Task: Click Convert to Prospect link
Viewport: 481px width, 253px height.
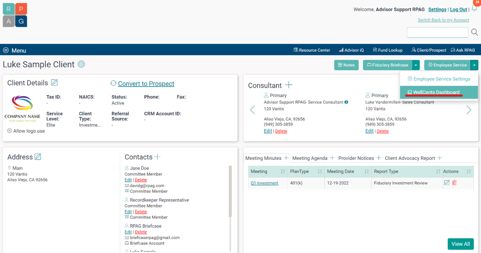Action: coord(146,83)
